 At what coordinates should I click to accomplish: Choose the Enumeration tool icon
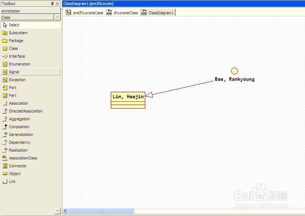pyautogui.click(x=5, y=64)
